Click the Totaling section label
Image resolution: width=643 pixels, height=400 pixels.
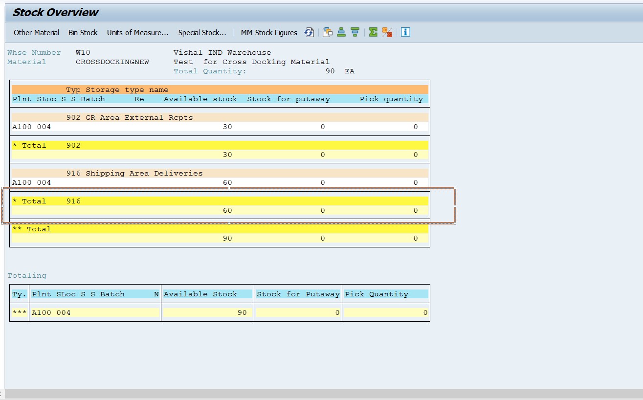point(27,276)
